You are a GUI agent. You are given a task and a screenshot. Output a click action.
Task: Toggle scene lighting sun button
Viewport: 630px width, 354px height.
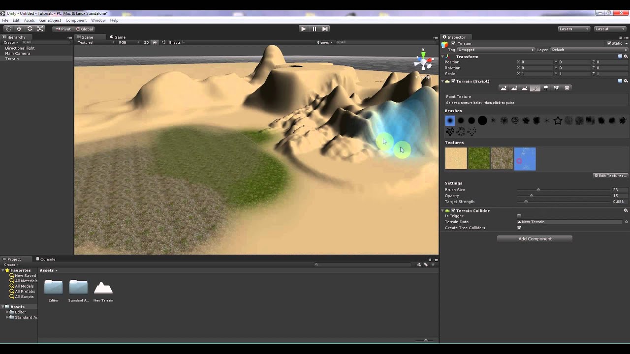[155, 42]
